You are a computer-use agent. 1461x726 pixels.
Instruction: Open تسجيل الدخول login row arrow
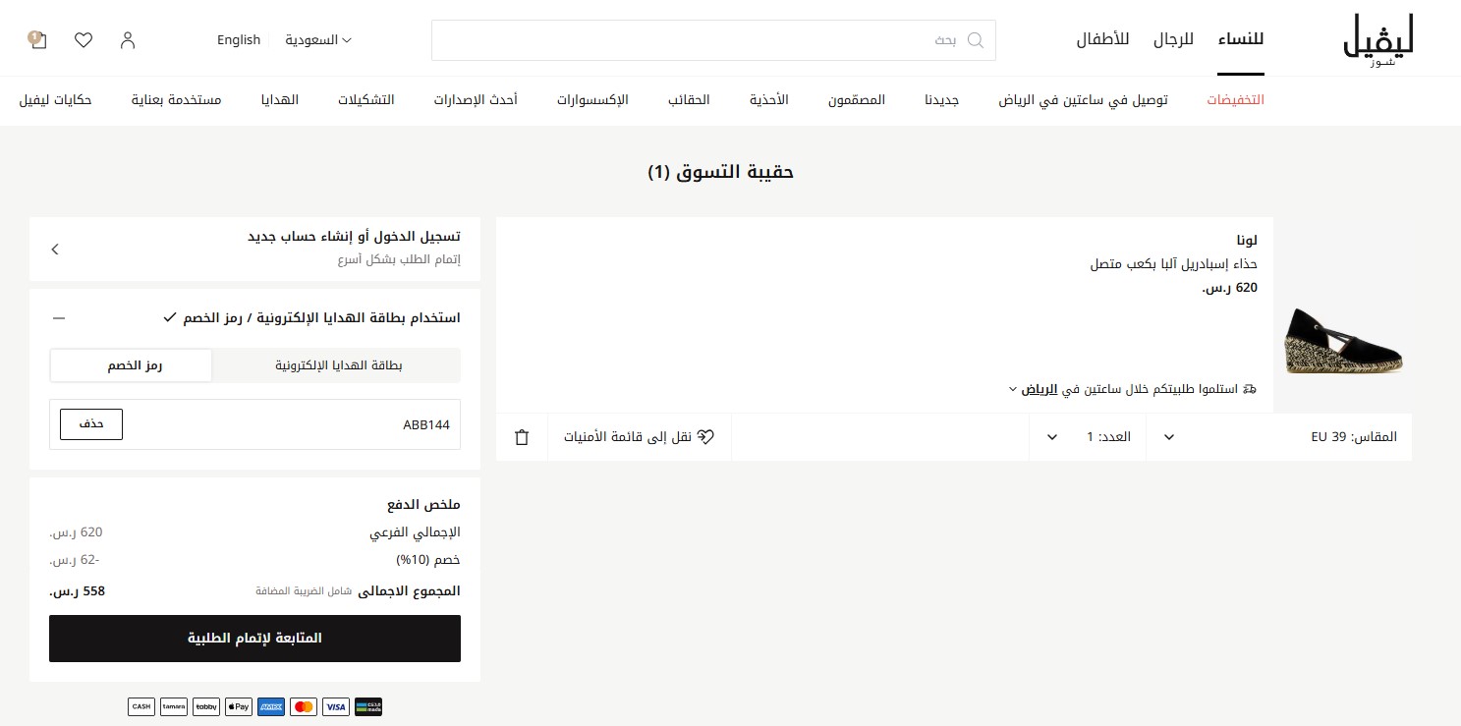coord(55,250)
